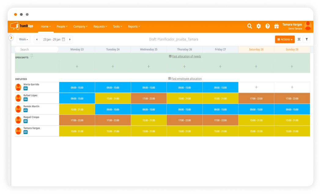This screenshot has width=321, height=194.
Task: Open the gift box icon
Action: (x=276, y=26)
